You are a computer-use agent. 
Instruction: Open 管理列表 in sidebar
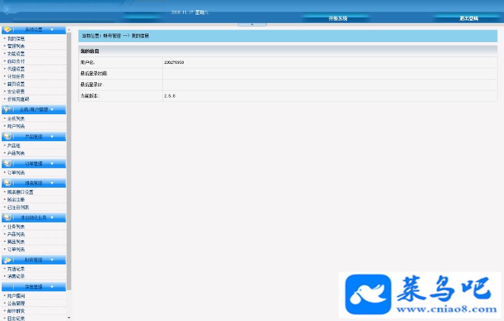click(16, 46)
